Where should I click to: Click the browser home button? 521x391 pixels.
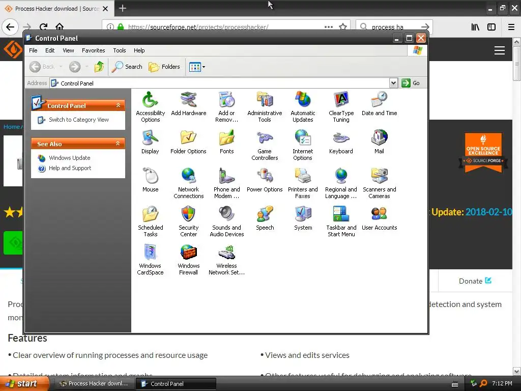[60, 26]
